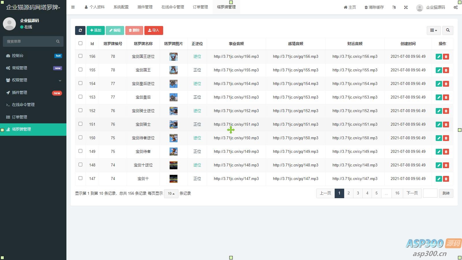Switch to the 订单管理 top tab

point(200,7)
